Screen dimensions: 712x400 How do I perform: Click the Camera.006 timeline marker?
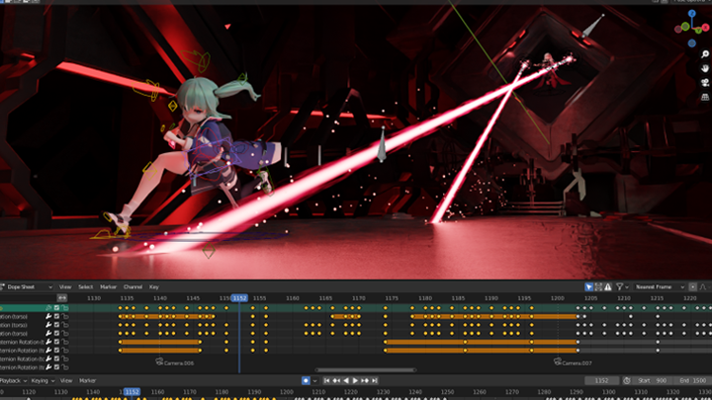pos(174,362)
